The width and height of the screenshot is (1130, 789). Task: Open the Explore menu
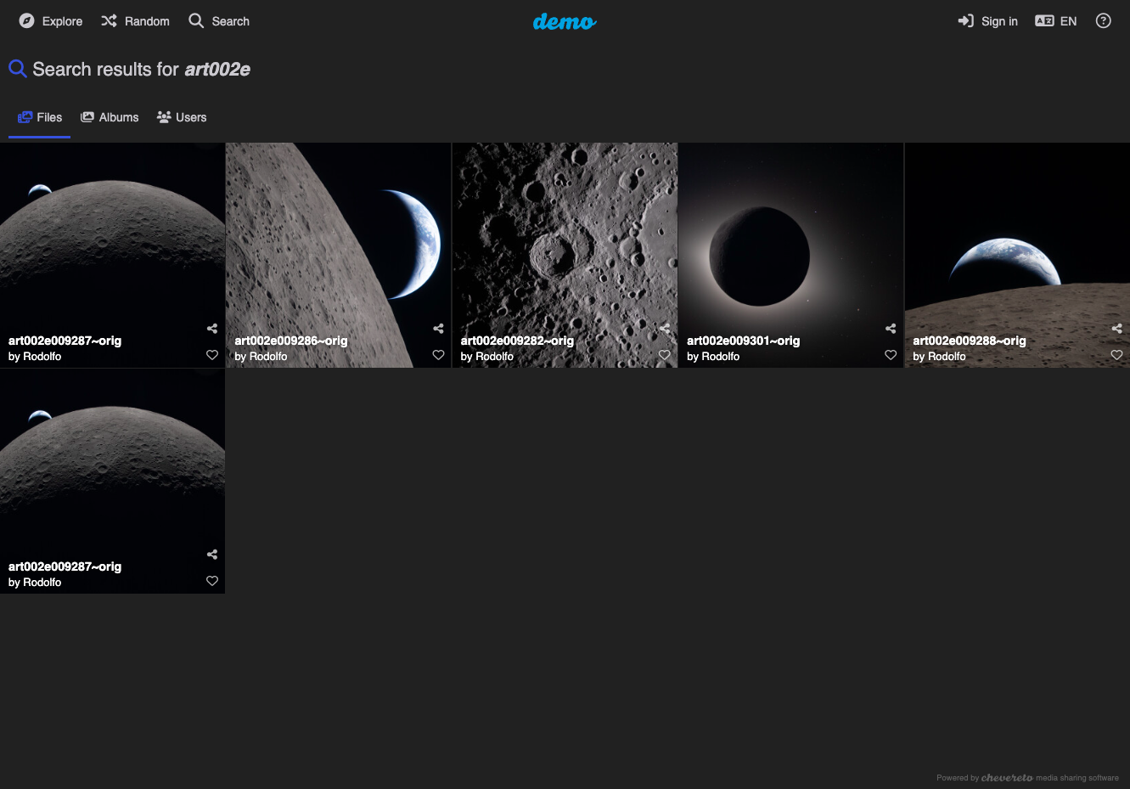pos(51,21)
